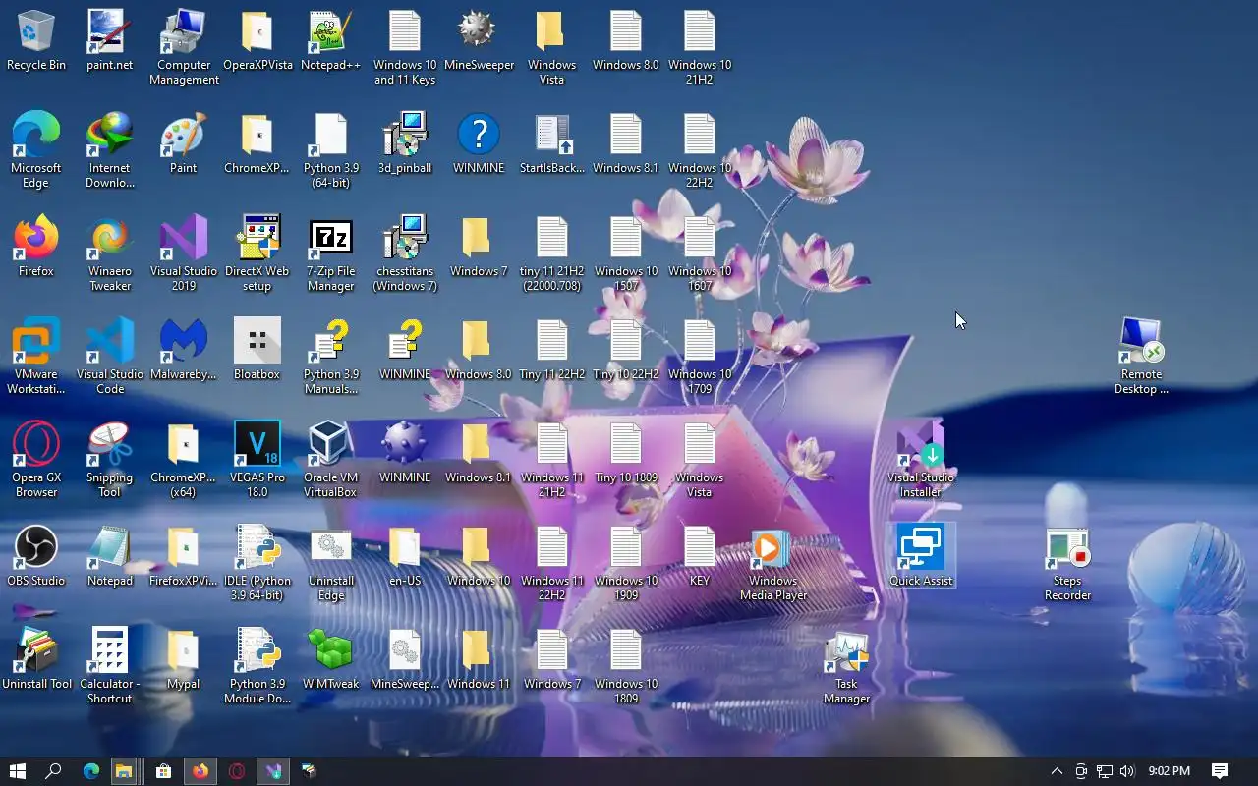Select the Task Manager desktop shortcut

847,666
